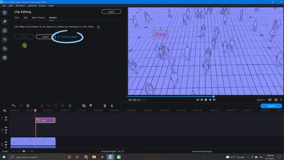Click the Reset button
The image size is (284, 160).
[x=46, y=37]
